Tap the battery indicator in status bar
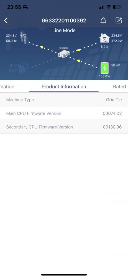The width and height of the screenshot is (128, 278). tap(117, 7)
